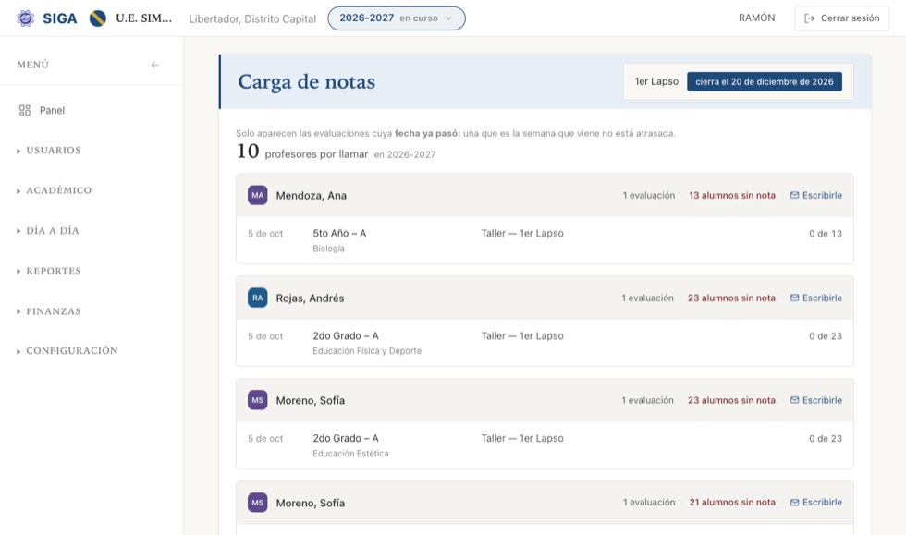Expand the CONFIGURACIÓN menu section
The width and height of the screenshot is (906, 535).
[x=67, y=351]
